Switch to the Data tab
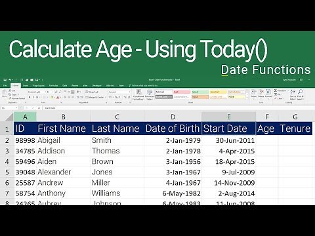Image resolution: width=315 pixels, height=236 pixels. click(x=65, y=86)
